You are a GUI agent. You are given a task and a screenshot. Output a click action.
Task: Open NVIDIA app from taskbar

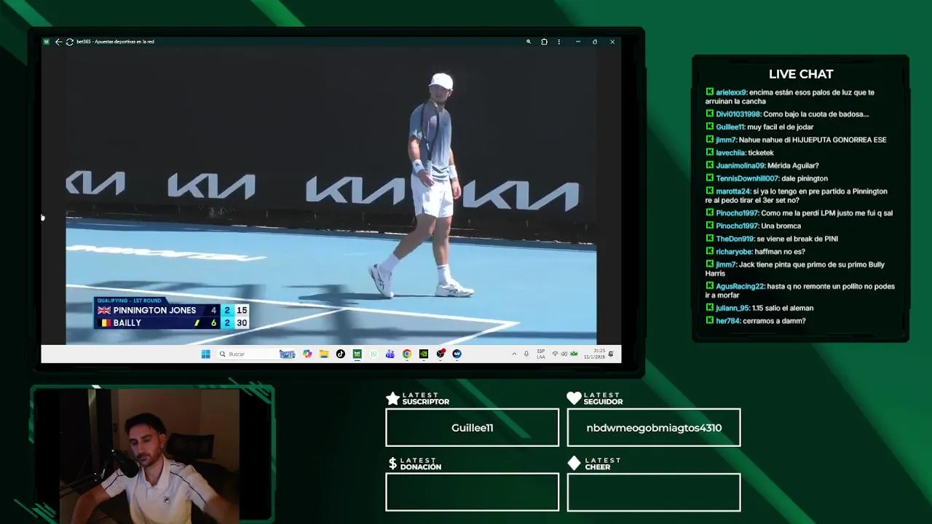(424, 354)
